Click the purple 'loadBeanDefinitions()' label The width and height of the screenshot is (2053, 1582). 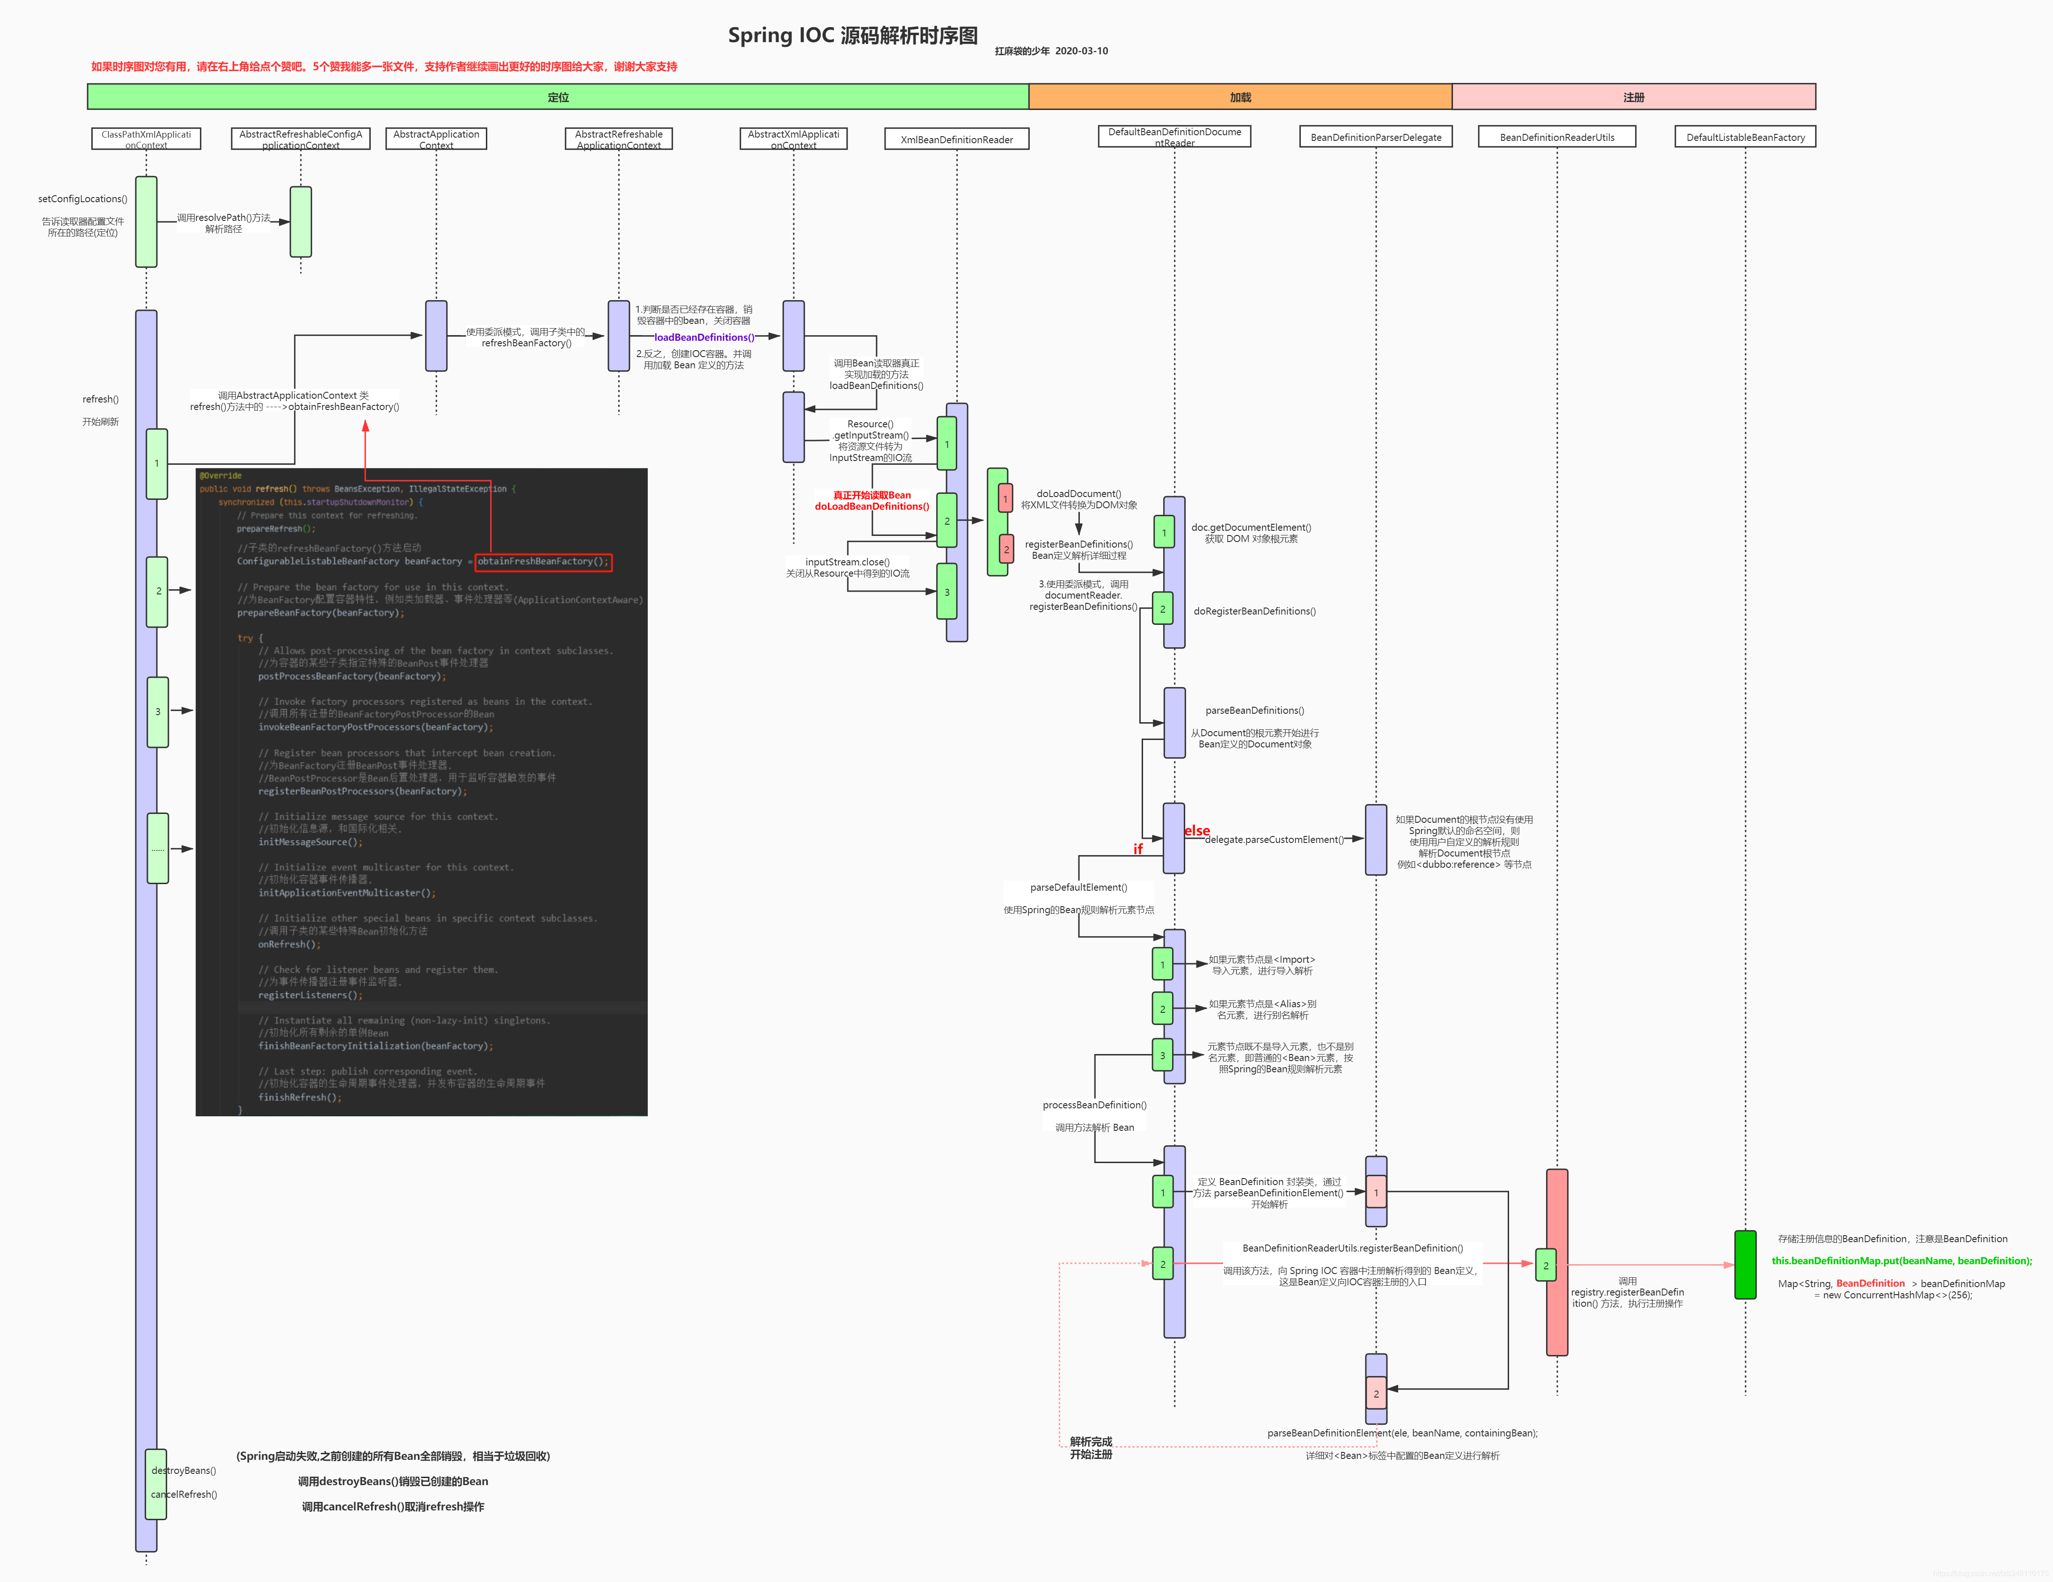pos(704,337)
